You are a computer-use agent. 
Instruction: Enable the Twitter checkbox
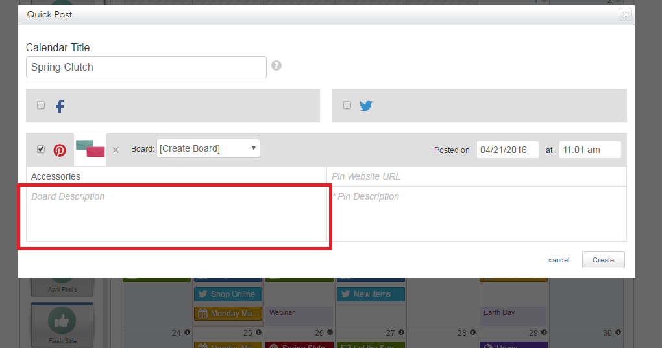point(347,105)
